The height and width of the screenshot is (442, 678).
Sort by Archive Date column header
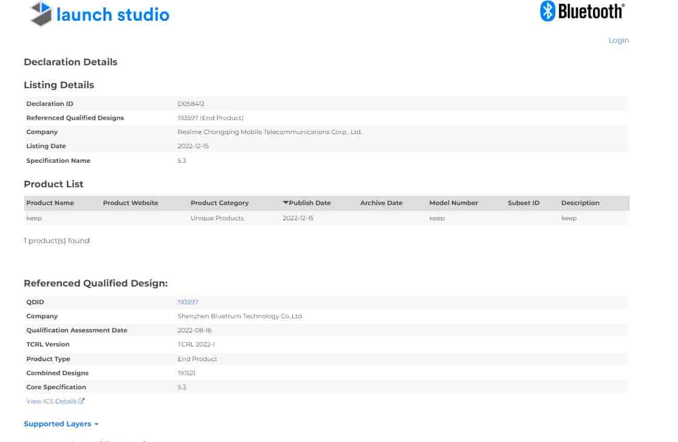point(381,202)
